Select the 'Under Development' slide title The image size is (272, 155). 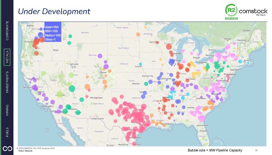pyautogui.click(x=54, y=12)
